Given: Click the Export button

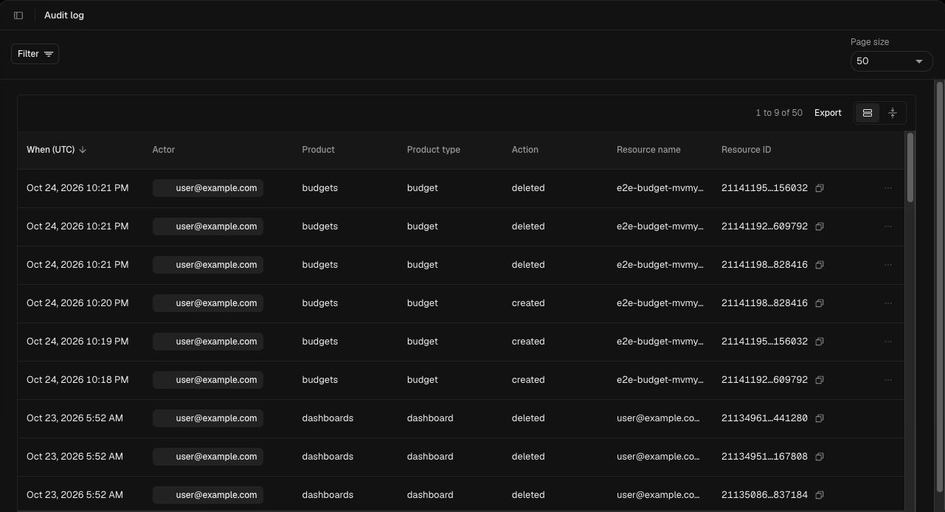Looking at the screenshot, I should click(828, 113).
